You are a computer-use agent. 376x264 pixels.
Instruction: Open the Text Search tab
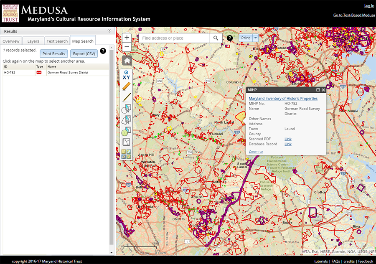[57, 41]
